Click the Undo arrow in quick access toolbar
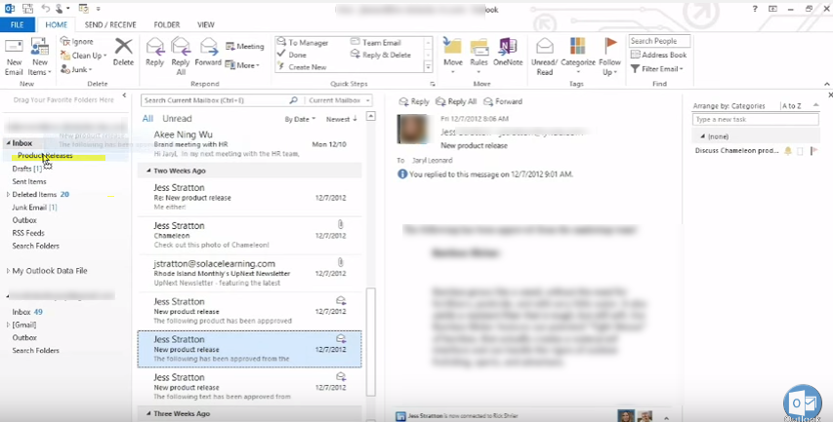Screen dimensions: 833x422 (x=46, y=9)
